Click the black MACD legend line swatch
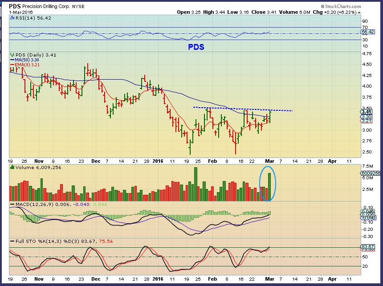The image size is (383, 286). click(x=12, y=204)
